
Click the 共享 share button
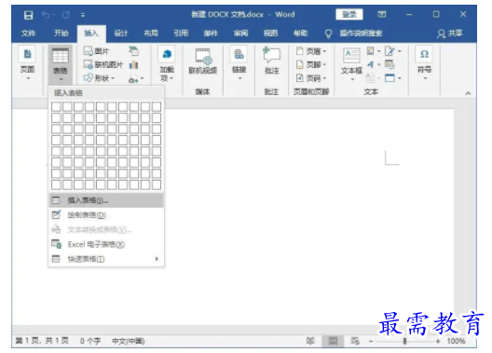pos(450,34)
